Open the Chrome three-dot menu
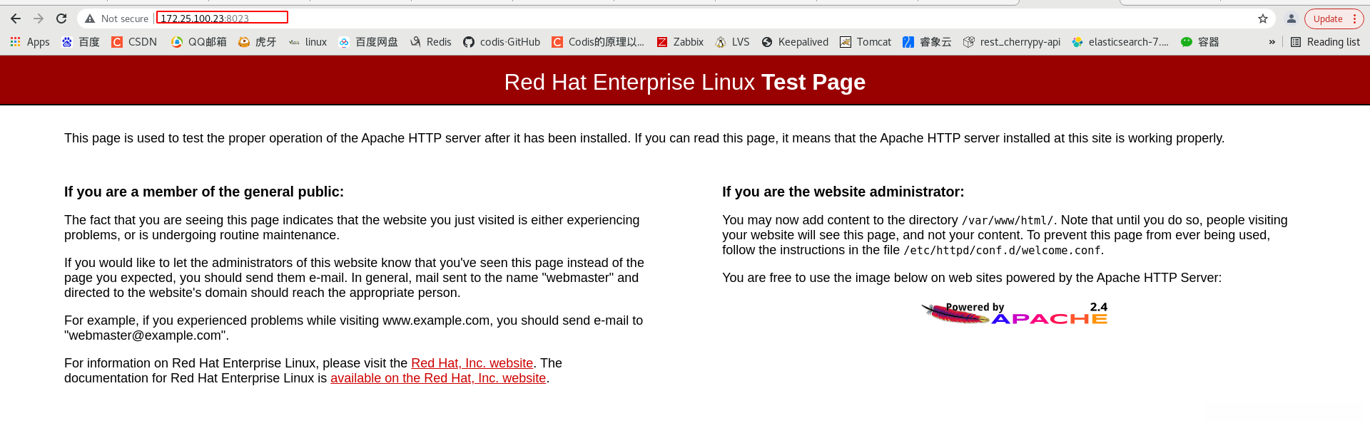Screen dimensions: 1370x428 tap(1354, 19)
